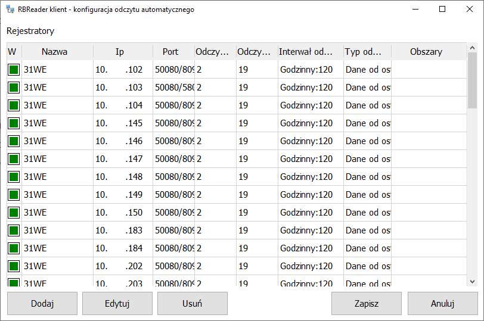Click the vertical scrollbar thumb
Image resolution: width=484 pixels, height=321 pixels.
(x=472, y=80)
